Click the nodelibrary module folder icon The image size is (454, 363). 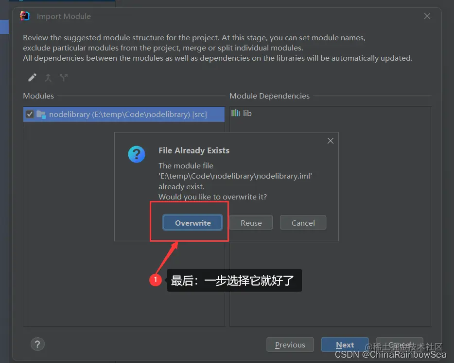coord(41,114)
